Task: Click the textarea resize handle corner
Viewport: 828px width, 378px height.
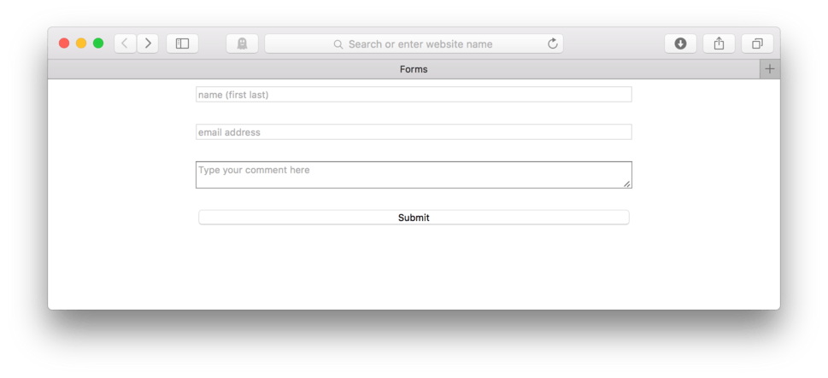Action: (x=627, y=183)
